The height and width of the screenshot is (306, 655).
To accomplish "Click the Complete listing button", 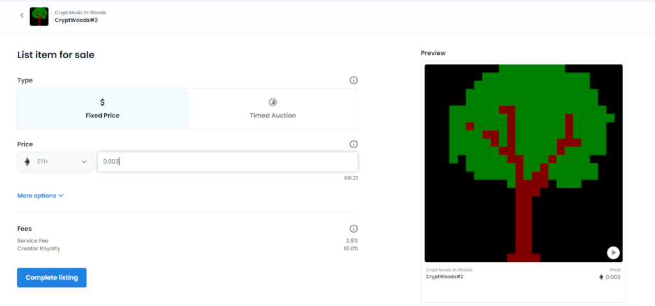I will pos(52,278).
